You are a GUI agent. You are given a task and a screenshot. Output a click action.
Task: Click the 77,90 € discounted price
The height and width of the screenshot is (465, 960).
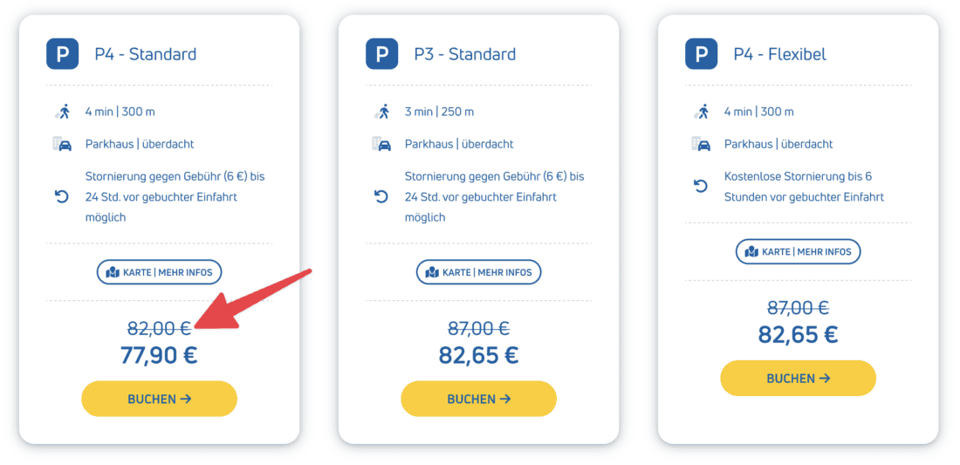pyautogui.click(x=159, y=355)
